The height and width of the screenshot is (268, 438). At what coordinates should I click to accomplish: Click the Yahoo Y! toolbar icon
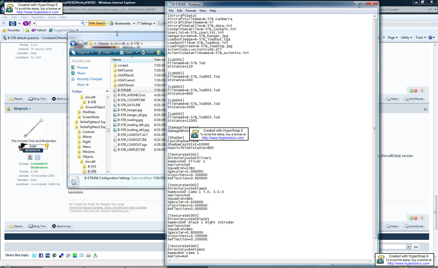(27, 23)
